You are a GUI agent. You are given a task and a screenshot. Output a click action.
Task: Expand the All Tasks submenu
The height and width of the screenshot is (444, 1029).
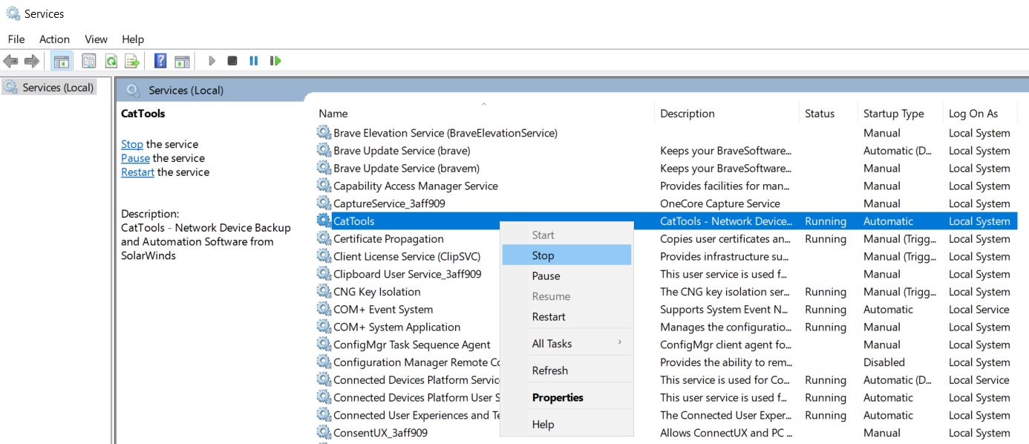(553, 343)
